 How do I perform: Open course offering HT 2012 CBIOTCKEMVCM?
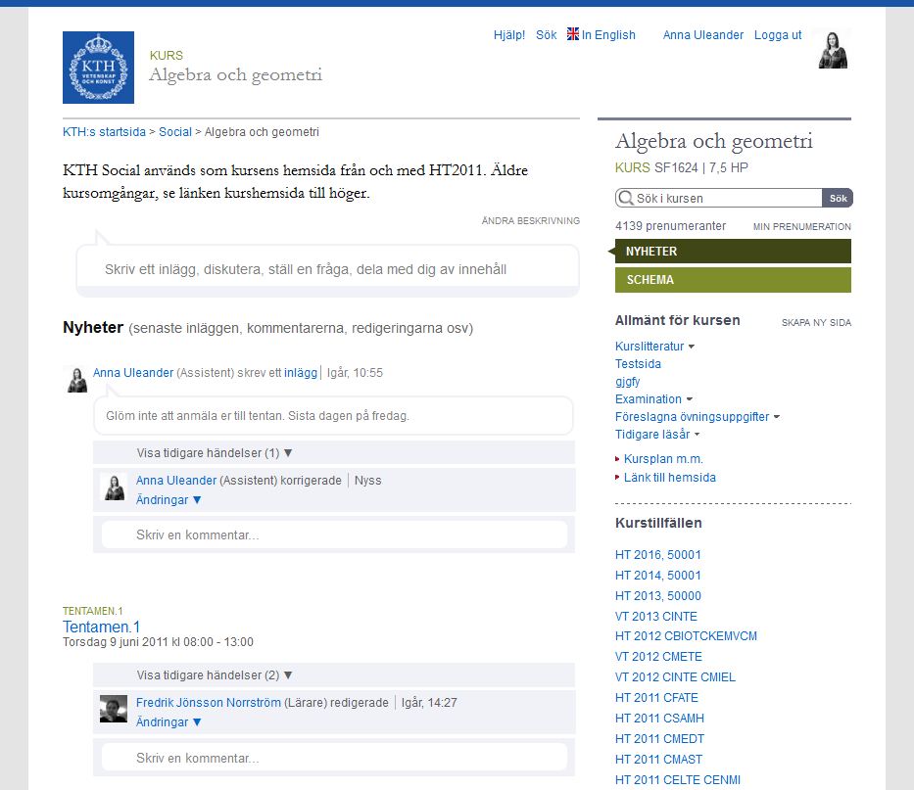coord(686,636)
